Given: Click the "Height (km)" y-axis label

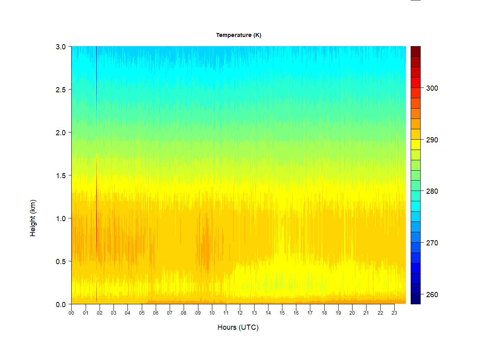Looking at the screenshot, I should pyautogui.click(x=33, y=218).
